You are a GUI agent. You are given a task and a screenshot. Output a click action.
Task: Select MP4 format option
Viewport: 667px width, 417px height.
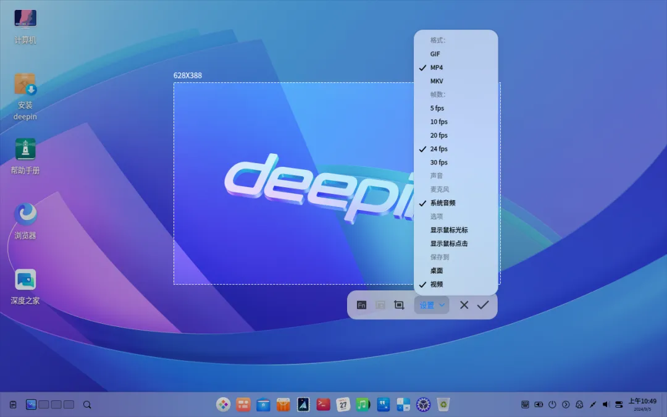tap(456, 68)
